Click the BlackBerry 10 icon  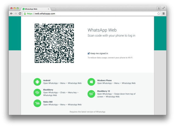(91, 94)
